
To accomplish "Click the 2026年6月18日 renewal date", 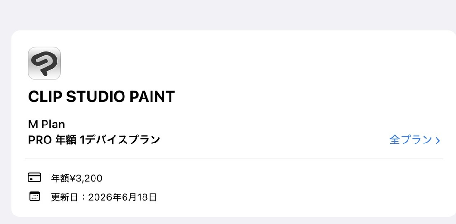I will click(122, 197).
